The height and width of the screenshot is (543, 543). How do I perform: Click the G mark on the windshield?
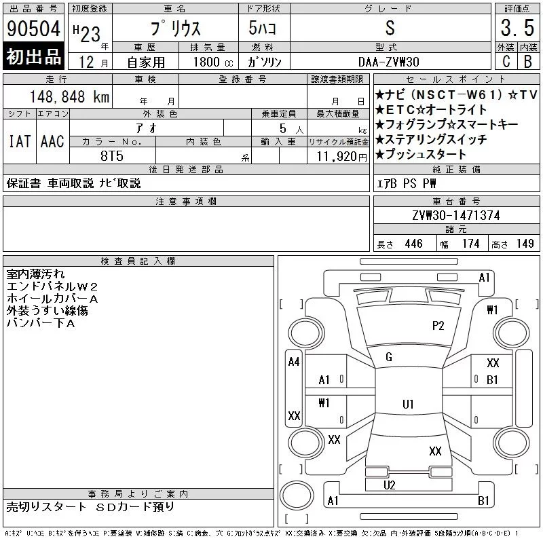[x=389, y=357]
